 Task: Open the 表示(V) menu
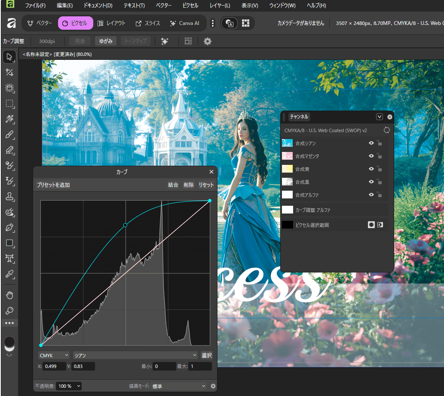(250, 6)
